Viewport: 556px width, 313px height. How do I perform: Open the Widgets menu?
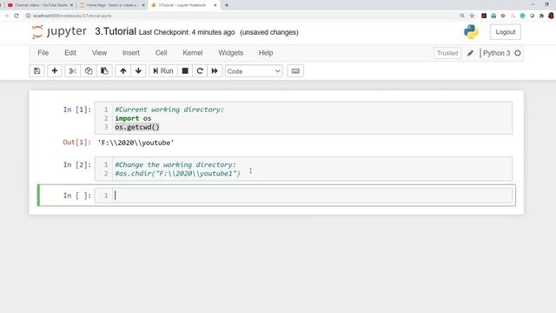pyautogui.click(x=231, y=53)
